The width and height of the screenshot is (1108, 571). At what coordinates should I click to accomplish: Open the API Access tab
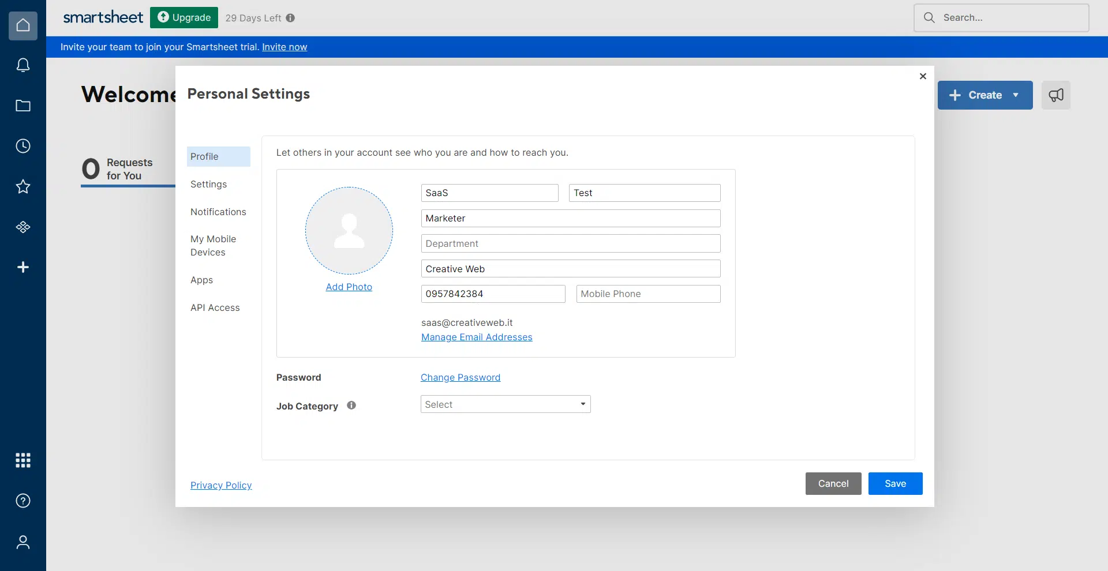[215, 307]
